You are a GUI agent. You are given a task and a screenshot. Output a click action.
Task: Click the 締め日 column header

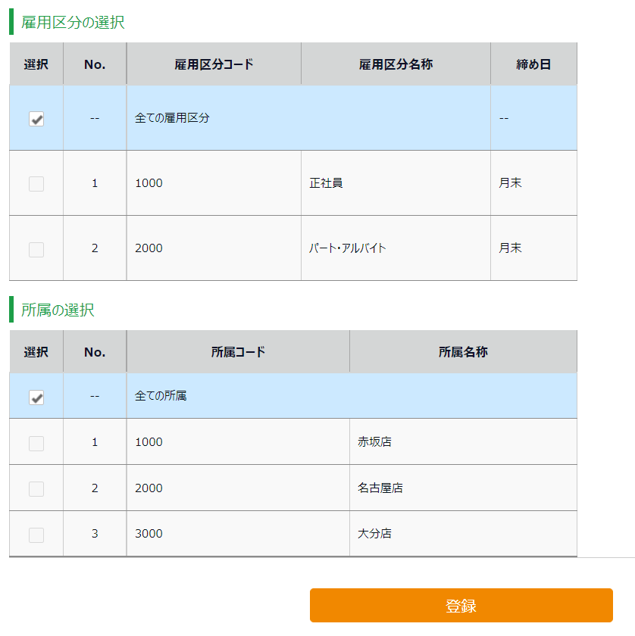coord(533,64)
